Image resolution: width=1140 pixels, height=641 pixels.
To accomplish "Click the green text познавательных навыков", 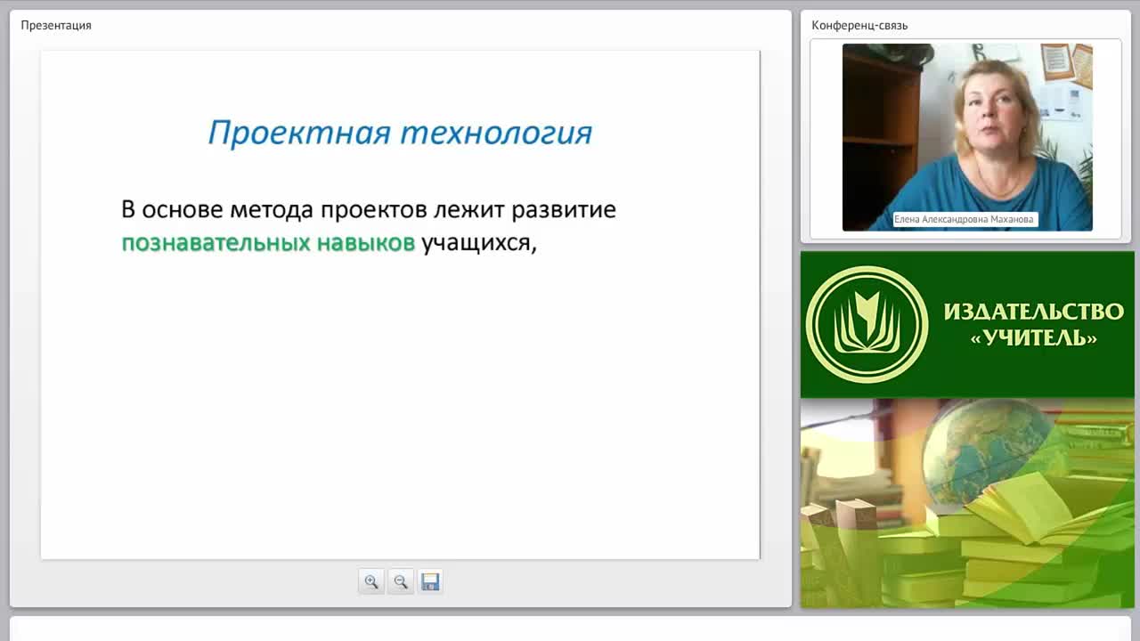I will pyautogui.click(x=268, y=243).
